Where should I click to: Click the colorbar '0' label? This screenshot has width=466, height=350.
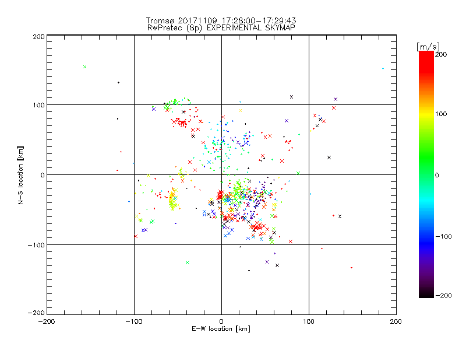437,175
